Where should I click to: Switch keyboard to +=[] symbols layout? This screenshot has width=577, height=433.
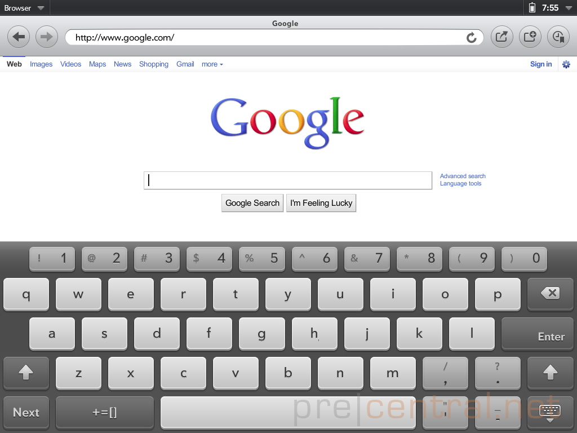(x=105, y=412)
